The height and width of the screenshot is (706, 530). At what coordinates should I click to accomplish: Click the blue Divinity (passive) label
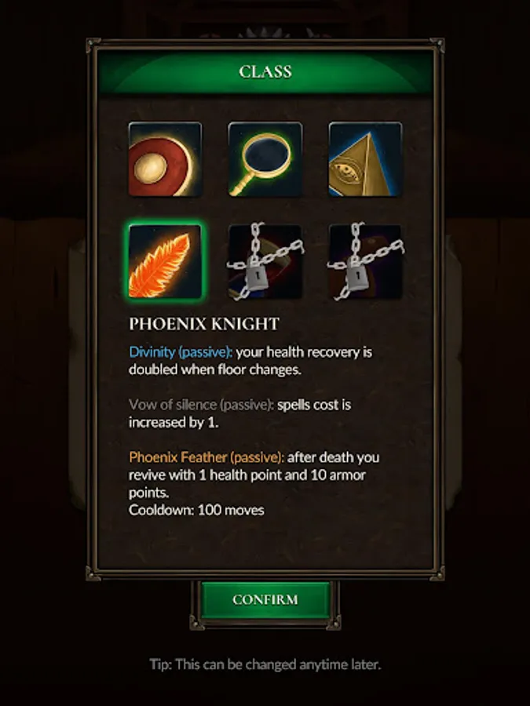tap(181, 351)
